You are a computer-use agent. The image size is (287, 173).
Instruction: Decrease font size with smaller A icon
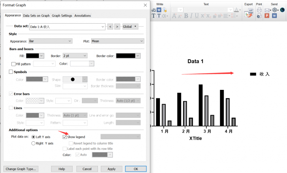180,16
